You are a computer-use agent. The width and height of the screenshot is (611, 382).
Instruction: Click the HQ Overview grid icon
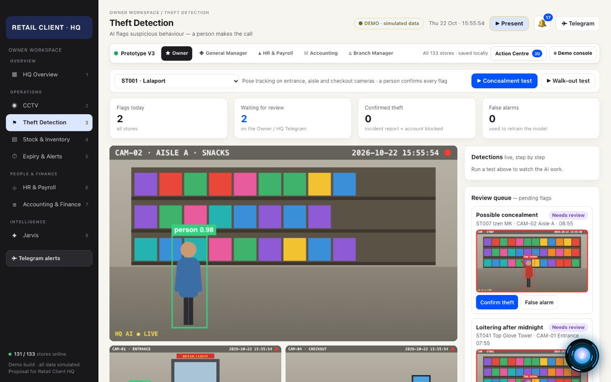point(14,74)
